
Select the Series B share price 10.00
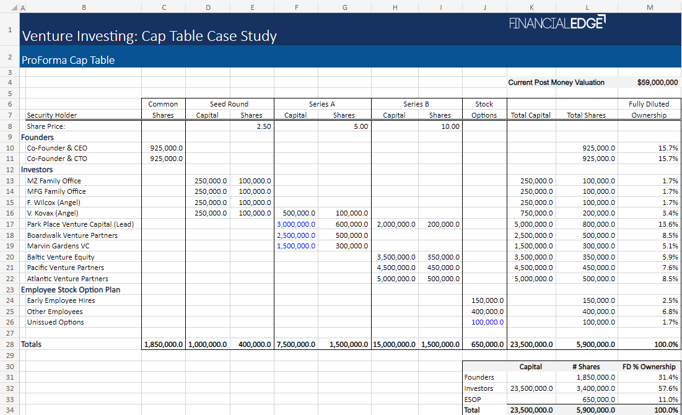pos(440,126)
